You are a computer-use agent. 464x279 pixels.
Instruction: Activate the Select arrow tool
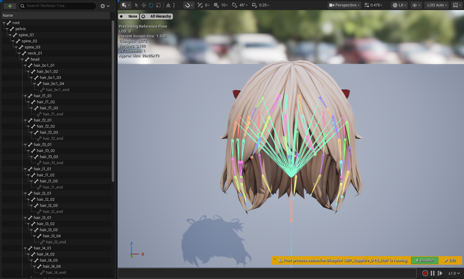(x=136, y=5)
